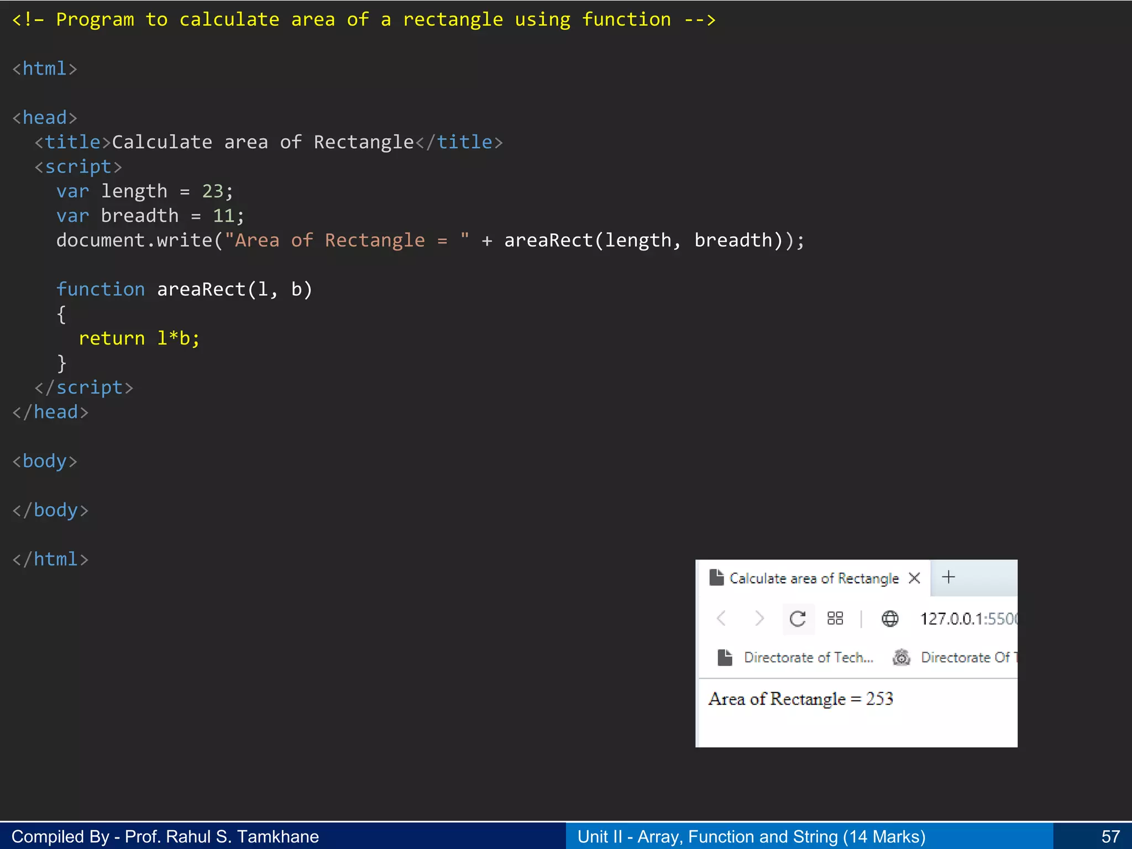The width and height of the screenshot is (1132, 849).
Task: Click the opening brace of areaRect function
Action: click(x=61, y=314)
